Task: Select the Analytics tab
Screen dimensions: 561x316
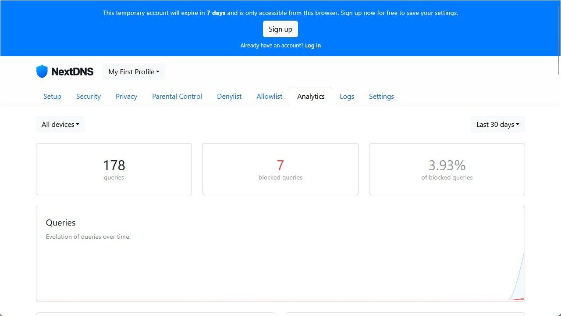Action: (x=311, y=97)
